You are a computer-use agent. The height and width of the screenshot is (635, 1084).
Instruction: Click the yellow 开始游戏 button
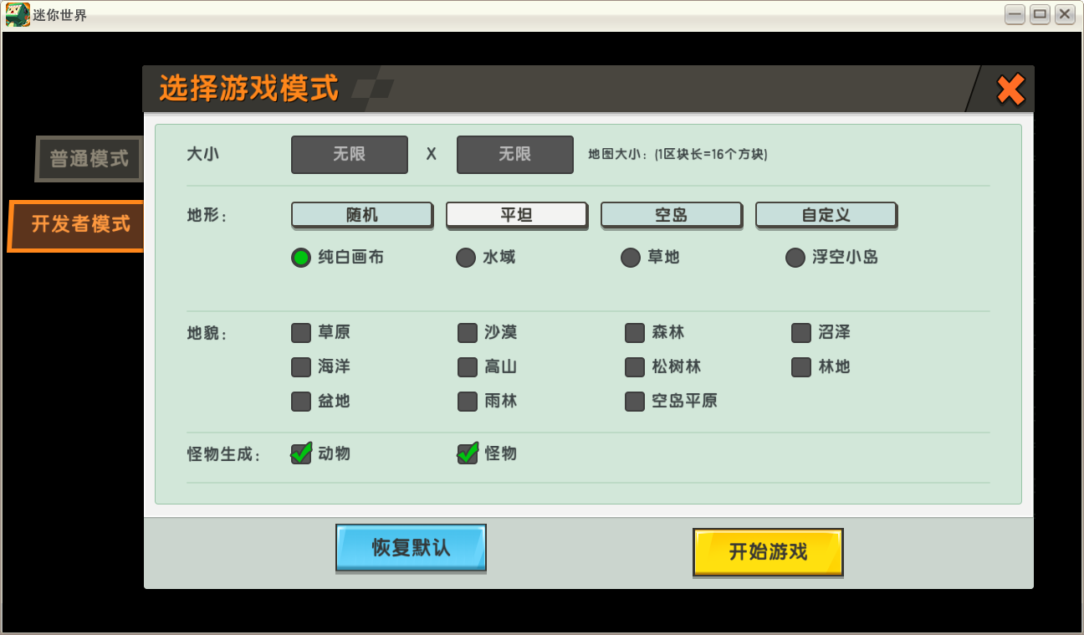tap(768, 552)
